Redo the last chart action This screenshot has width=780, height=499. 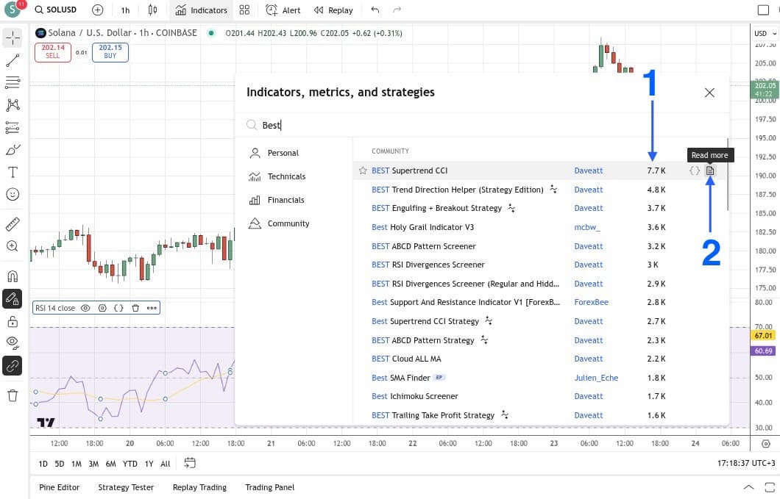click(397, 10)
